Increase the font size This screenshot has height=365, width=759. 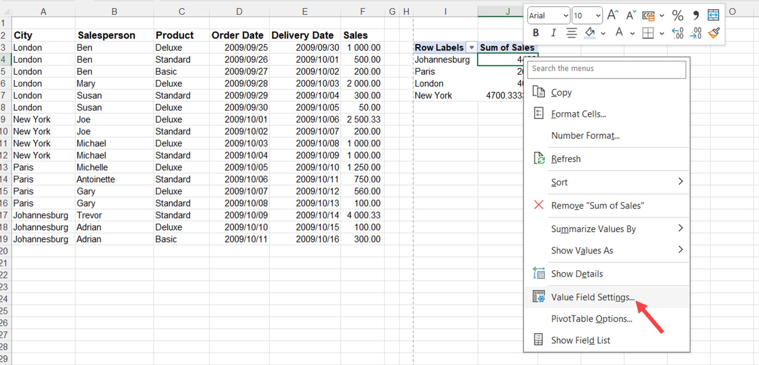[612, 15]
